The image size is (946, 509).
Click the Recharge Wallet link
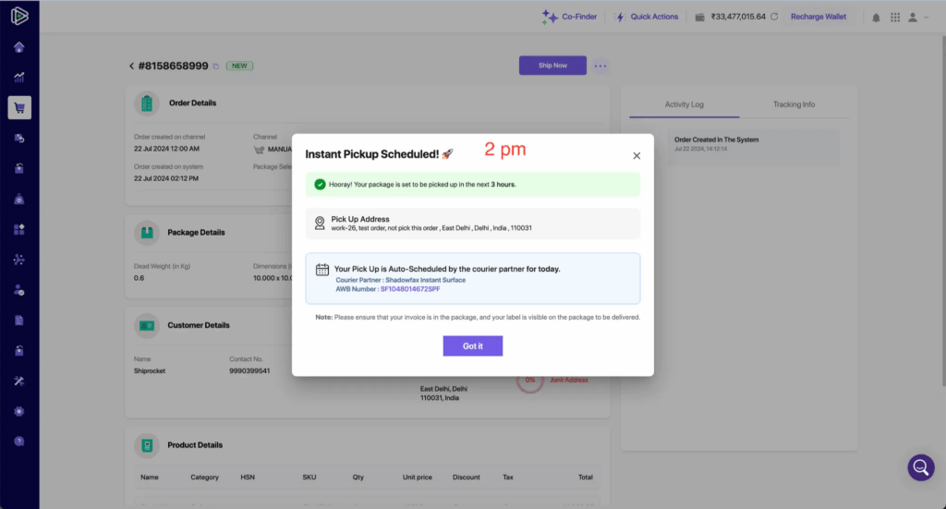click(x=819, y=17)
